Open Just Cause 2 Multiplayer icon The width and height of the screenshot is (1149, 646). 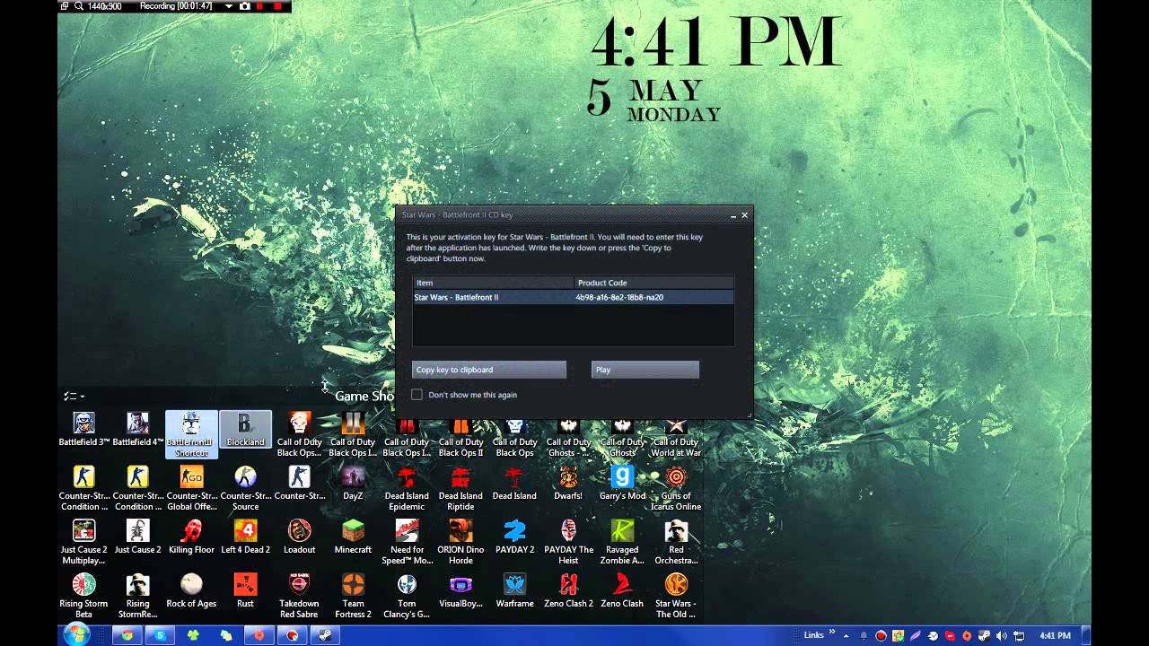[83, 542]
